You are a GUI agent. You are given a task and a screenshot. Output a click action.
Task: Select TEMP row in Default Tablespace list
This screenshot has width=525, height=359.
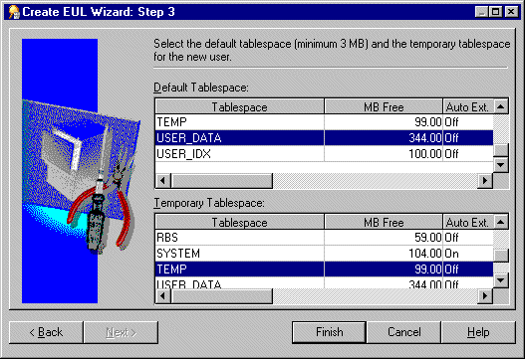coord(324,122)
